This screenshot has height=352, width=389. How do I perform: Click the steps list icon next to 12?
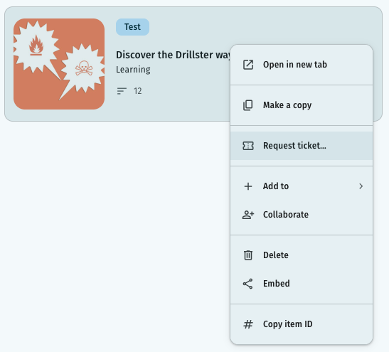122,91
